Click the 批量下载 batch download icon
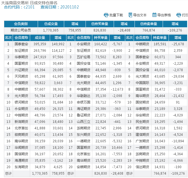Screen dimensions: 188x178 coord(106,15)
